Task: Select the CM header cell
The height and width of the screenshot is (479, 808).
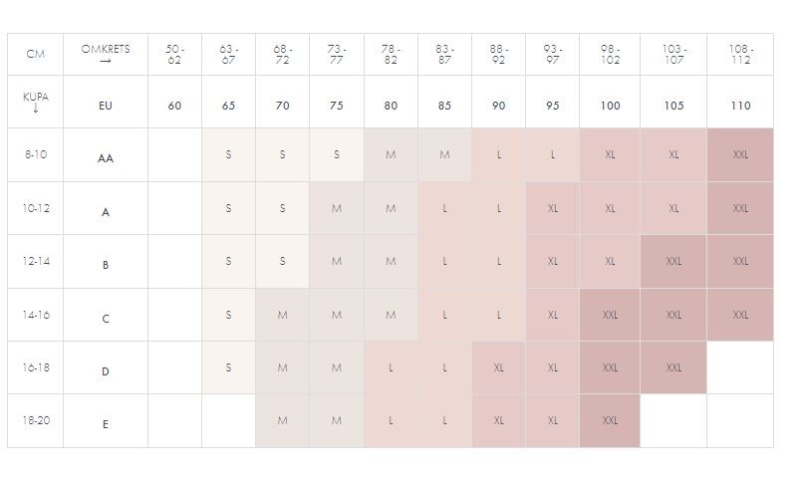Action: pyautogui.click(x=36, y=55)
